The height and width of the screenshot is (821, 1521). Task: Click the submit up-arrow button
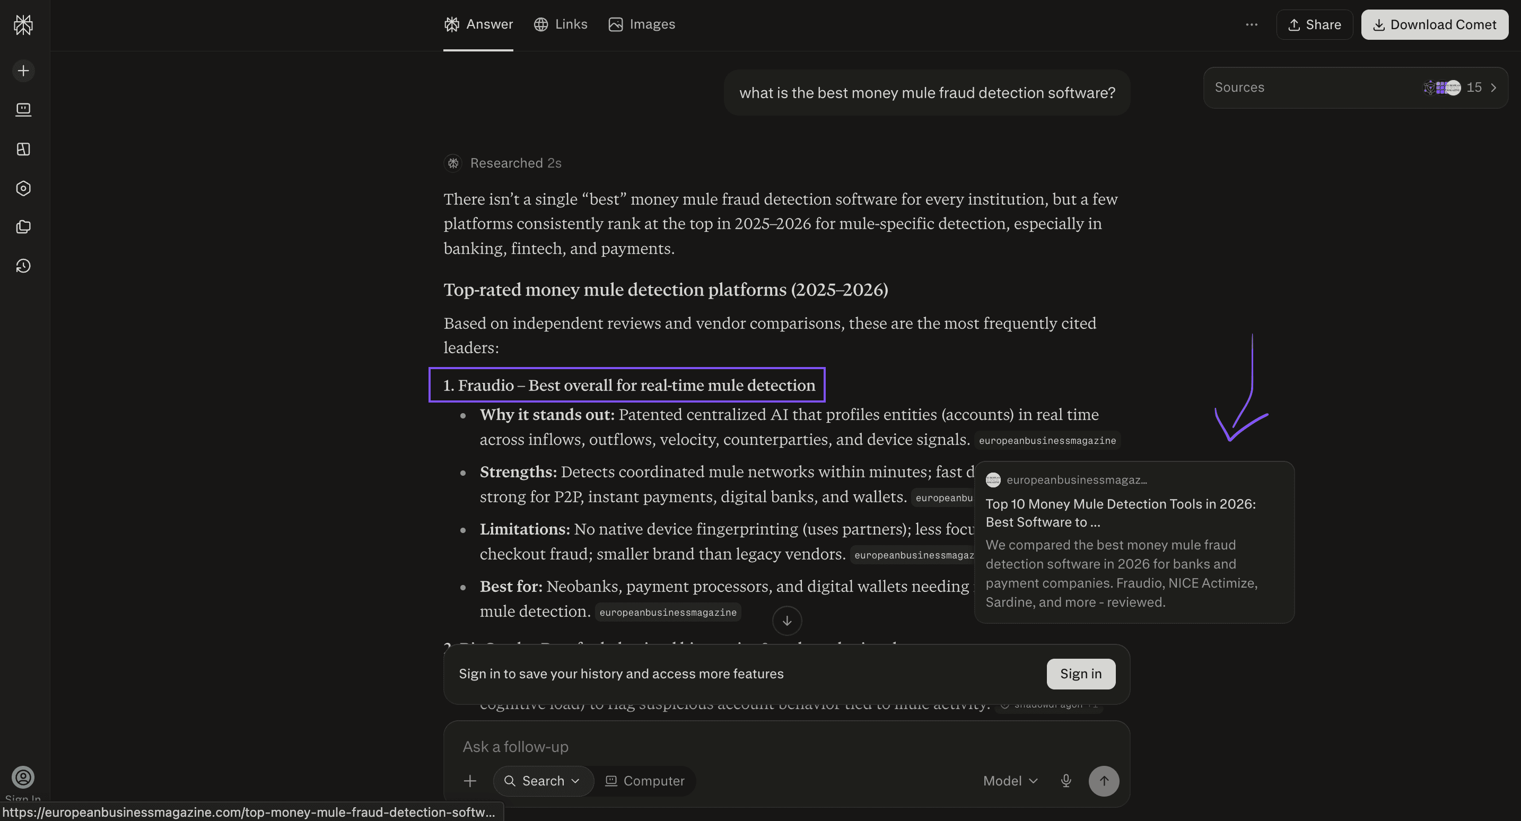point(1104,781)
